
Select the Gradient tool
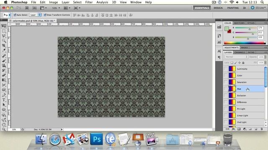4,80
